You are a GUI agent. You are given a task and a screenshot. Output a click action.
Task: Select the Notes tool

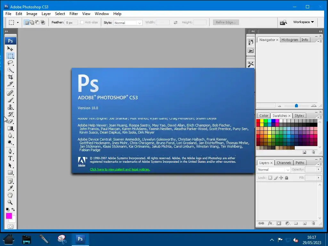pyautogui.click(x=10, y=181)
